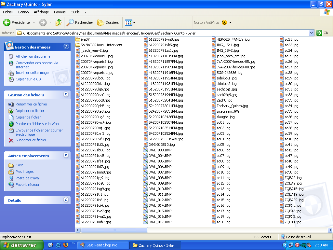This screenshot has width=333, height=250.
Task: Open the jva07 folder icon
Action: 78,39
